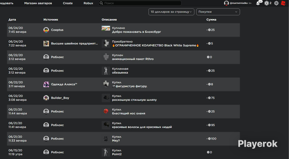Open the обезьянка item thumbnail
This screenshot has width=289, height=159.
pyautogui.click(x=106, y=71)
